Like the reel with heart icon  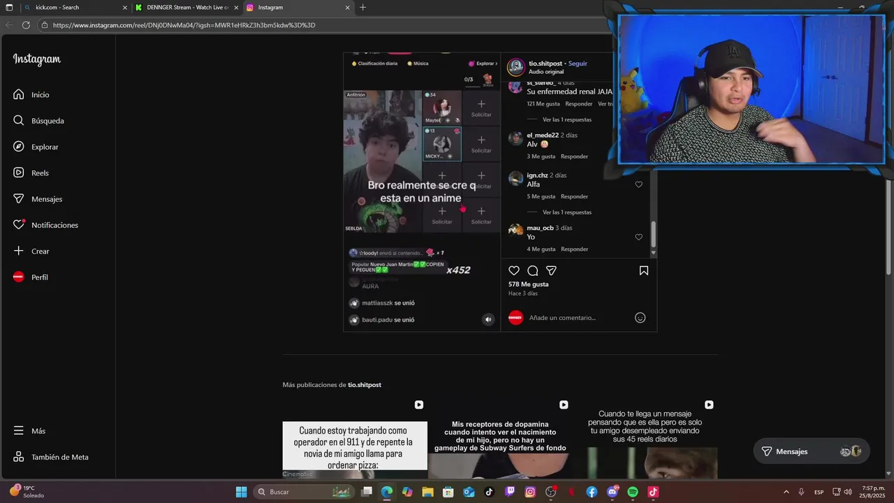(x=514, y=270)
